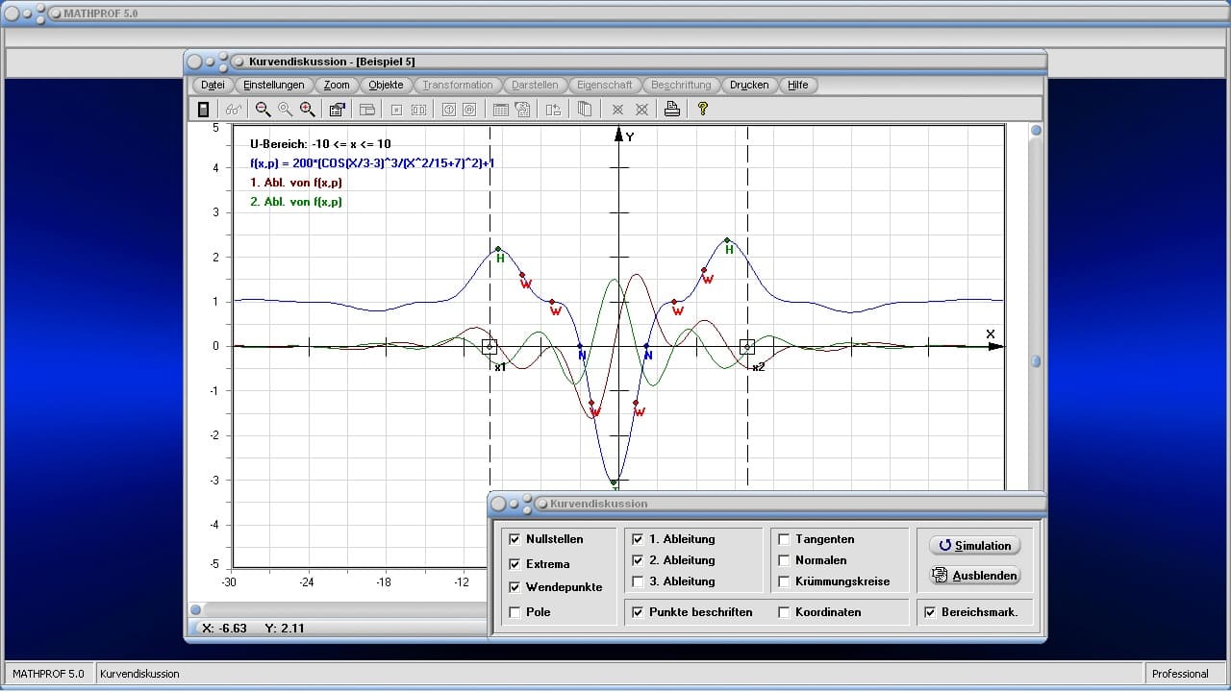Click the exit door icon in toolbar
This screenshot has width=1231, height=692.
tap(203, 110)
